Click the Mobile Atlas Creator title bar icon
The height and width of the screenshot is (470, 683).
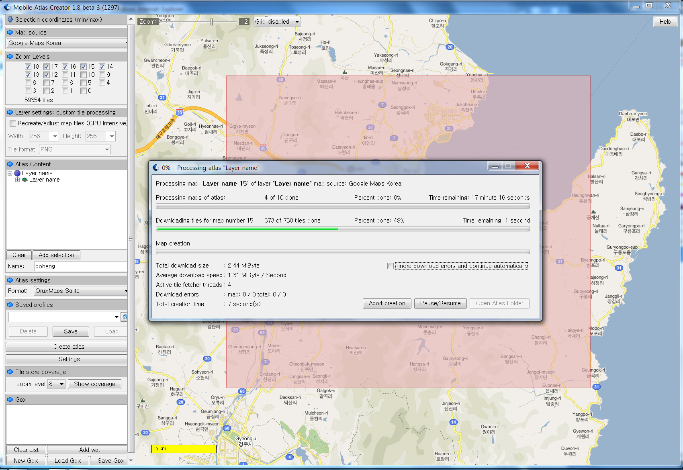(x=7, y=7)
